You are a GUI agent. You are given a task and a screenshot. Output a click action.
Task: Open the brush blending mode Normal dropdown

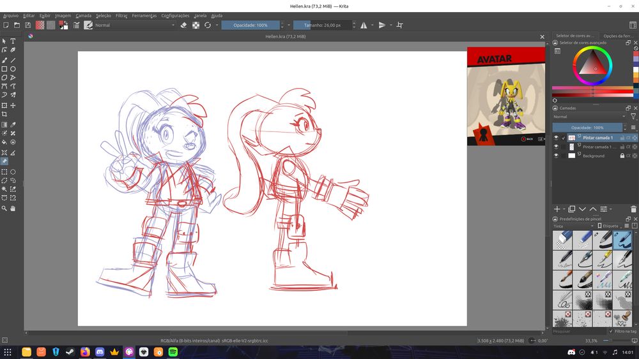pyautogui.click(x=134, y=25)
